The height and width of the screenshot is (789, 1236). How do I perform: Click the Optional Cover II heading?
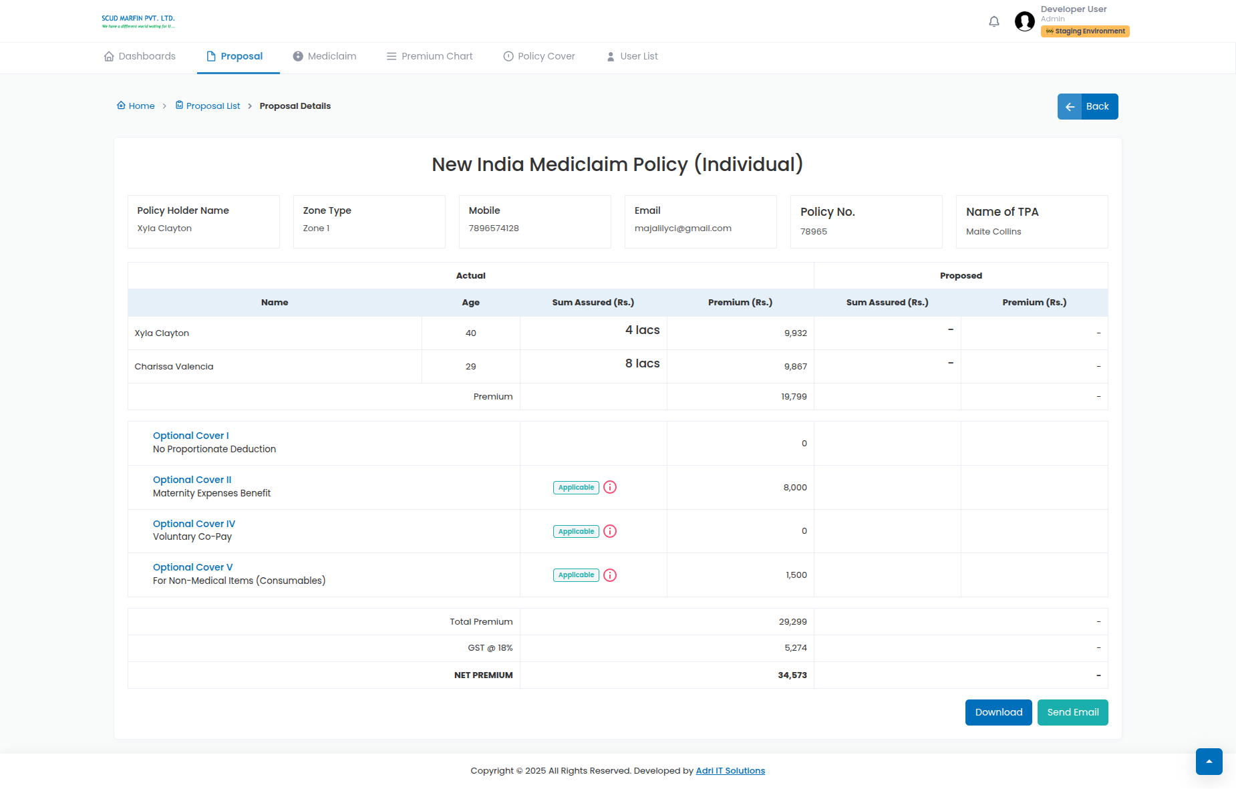click(x=192, y=480)
